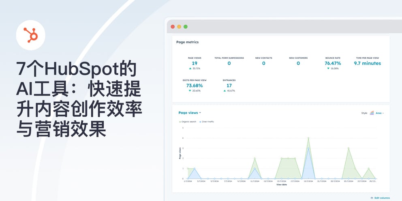Click the Edit columns table icon
402x201 pixels.
pos(372,198)
